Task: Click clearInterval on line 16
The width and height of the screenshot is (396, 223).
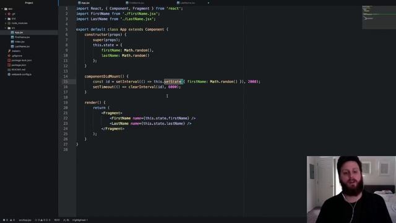Action: pos(143,87)
